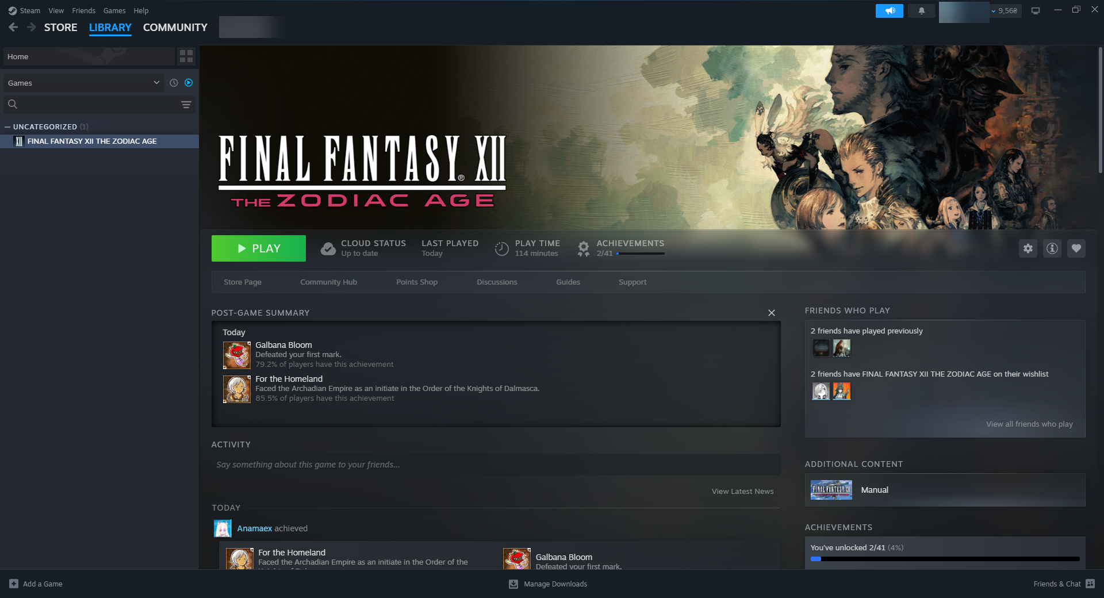The image size is (1104, 598).
Task: Go back with the left arrow
Action: pyautogui.click(x=14, y=27)
